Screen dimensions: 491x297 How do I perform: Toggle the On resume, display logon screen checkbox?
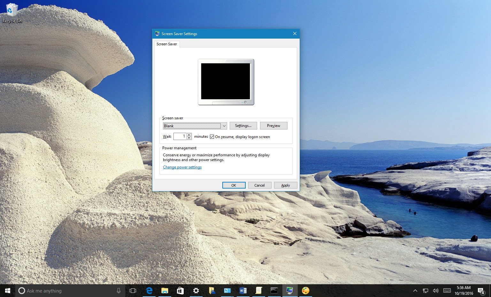pos(212,137)
